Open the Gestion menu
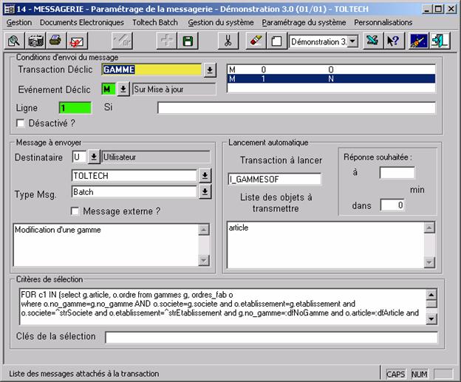 point(19,22)
